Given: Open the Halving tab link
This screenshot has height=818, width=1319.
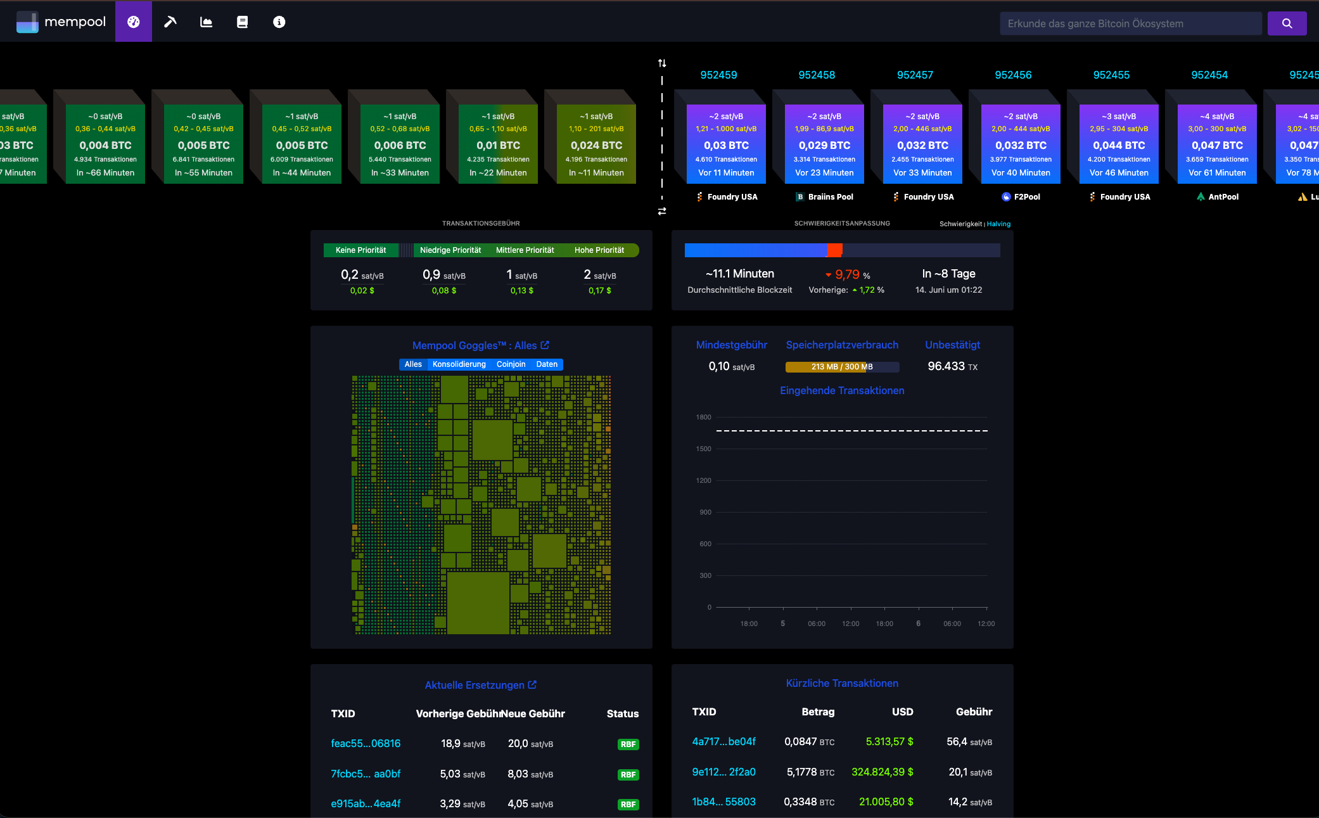Looking at the screenshot, I should (x=999, y=224).
